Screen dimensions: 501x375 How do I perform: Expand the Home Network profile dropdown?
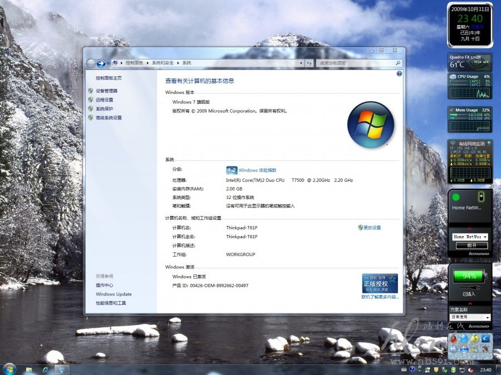[484, 237]
